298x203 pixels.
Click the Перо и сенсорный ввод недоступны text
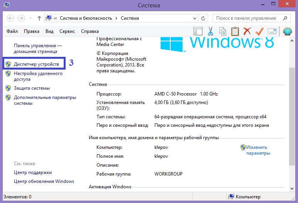pyautogui.click(x=212, y=125)
